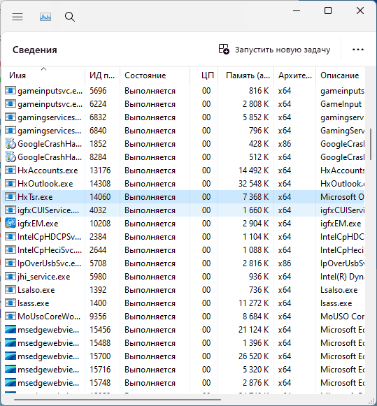The width and height of the screenshot is (377, 406).
Task: Click the Task Manager performance graph icon
Action: [x=45, y=17]
